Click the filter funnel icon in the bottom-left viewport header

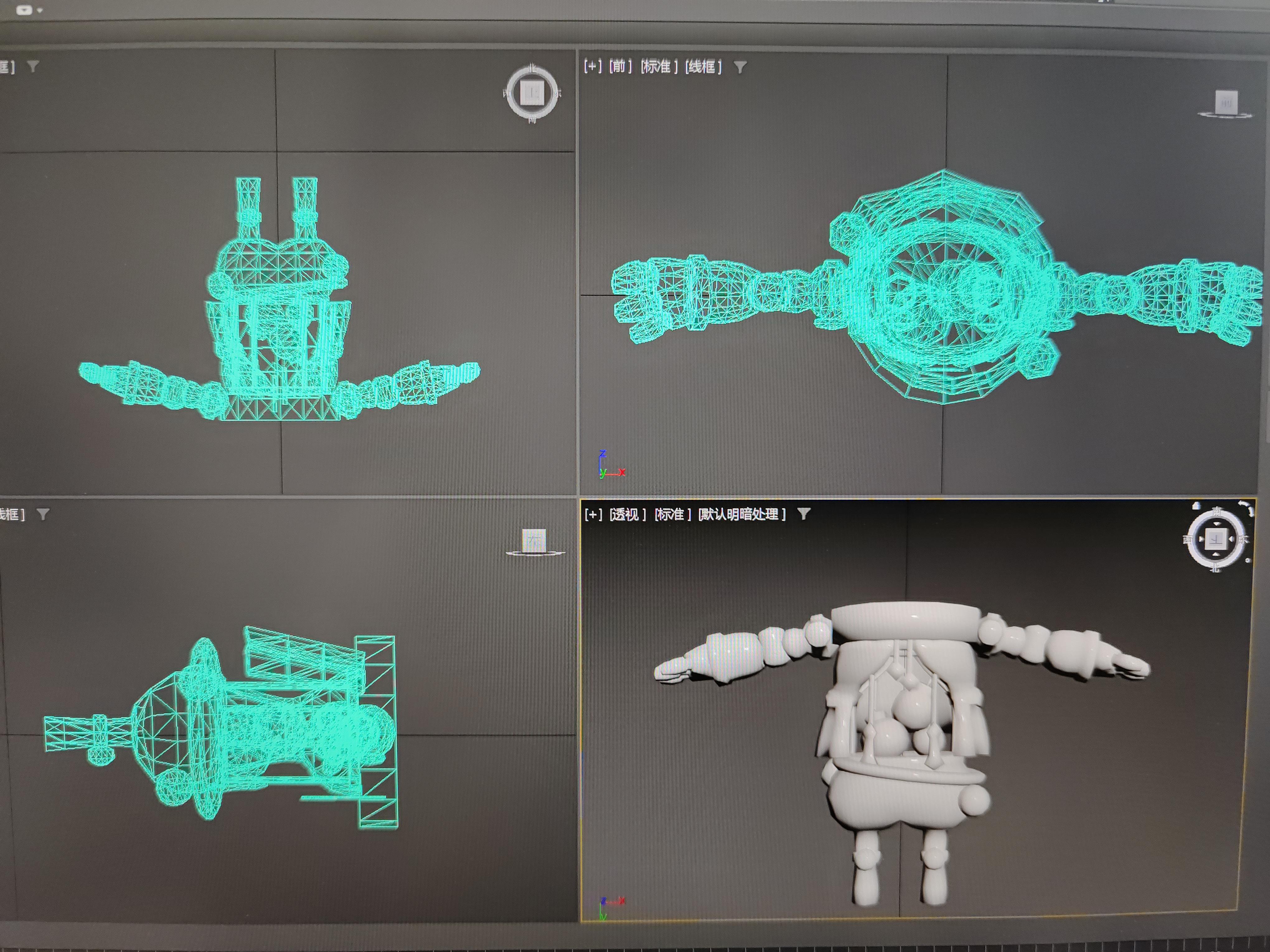(x=42, y=514)
